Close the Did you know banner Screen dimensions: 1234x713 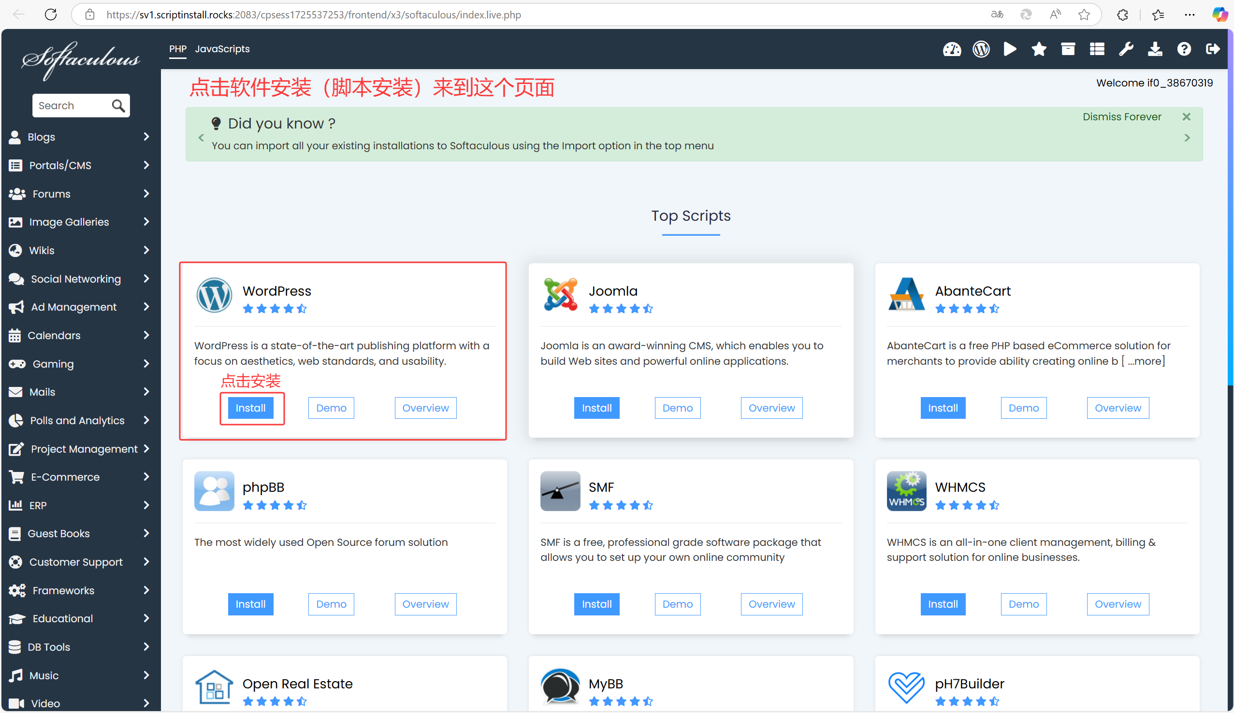[1186, 117]
